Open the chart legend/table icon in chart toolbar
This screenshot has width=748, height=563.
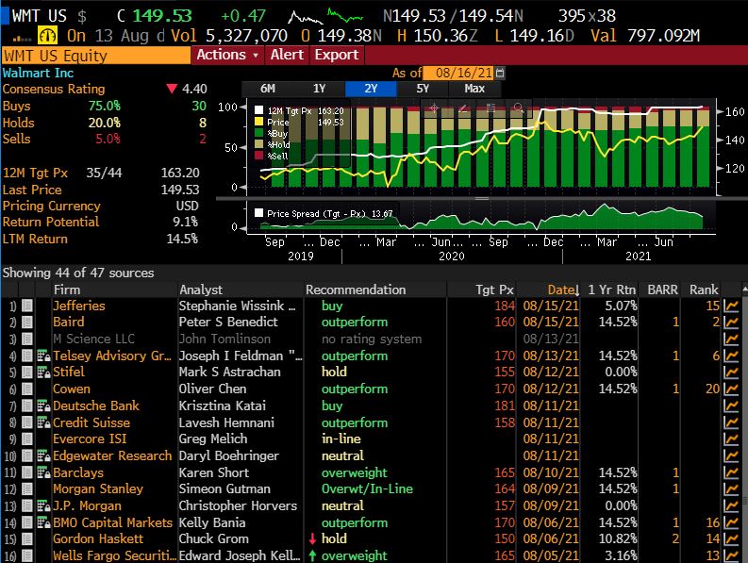[490, 108]
